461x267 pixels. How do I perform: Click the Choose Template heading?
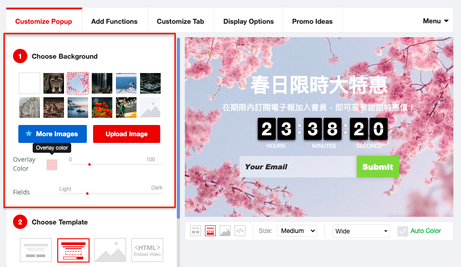pyautogui.click(x=60, y=222)
